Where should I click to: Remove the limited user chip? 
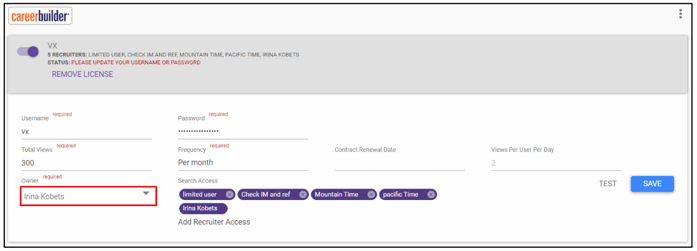229,195
